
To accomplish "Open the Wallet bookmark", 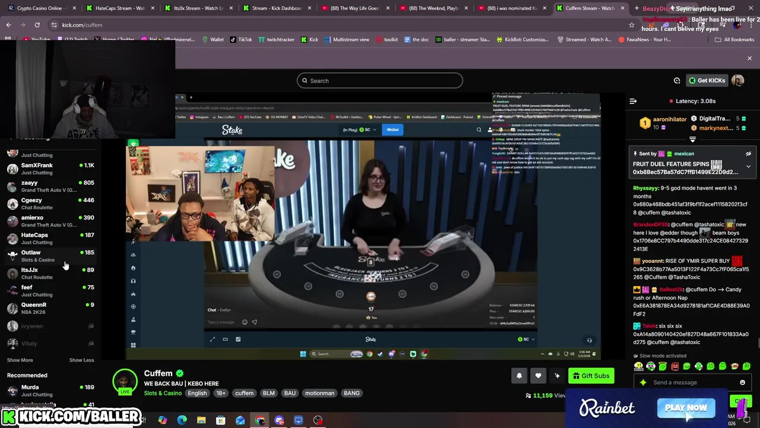I will click(x=213, y=40).
